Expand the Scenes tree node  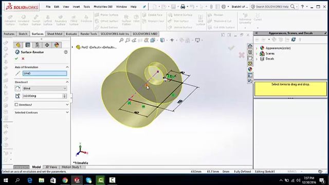click(257, 53)
